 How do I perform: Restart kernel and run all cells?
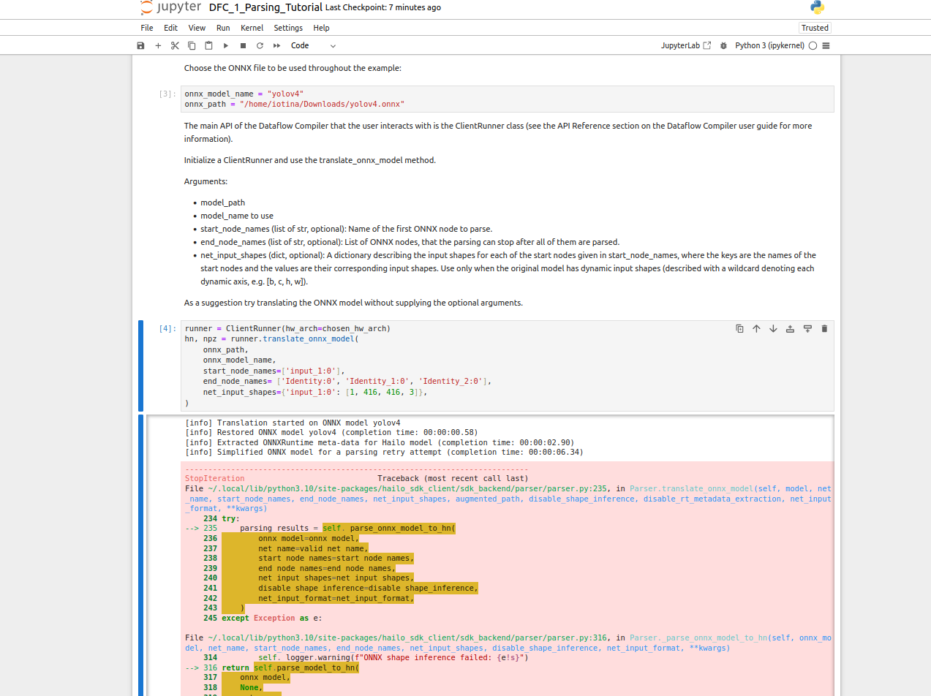[x=277, y=45]
